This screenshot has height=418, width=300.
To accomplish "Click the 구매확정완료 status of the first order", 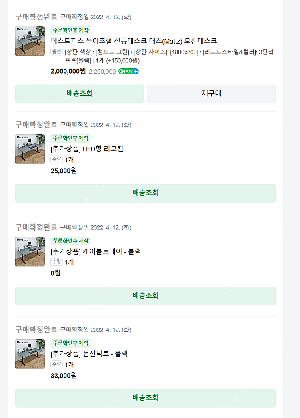I will click(x=36, y=17).
